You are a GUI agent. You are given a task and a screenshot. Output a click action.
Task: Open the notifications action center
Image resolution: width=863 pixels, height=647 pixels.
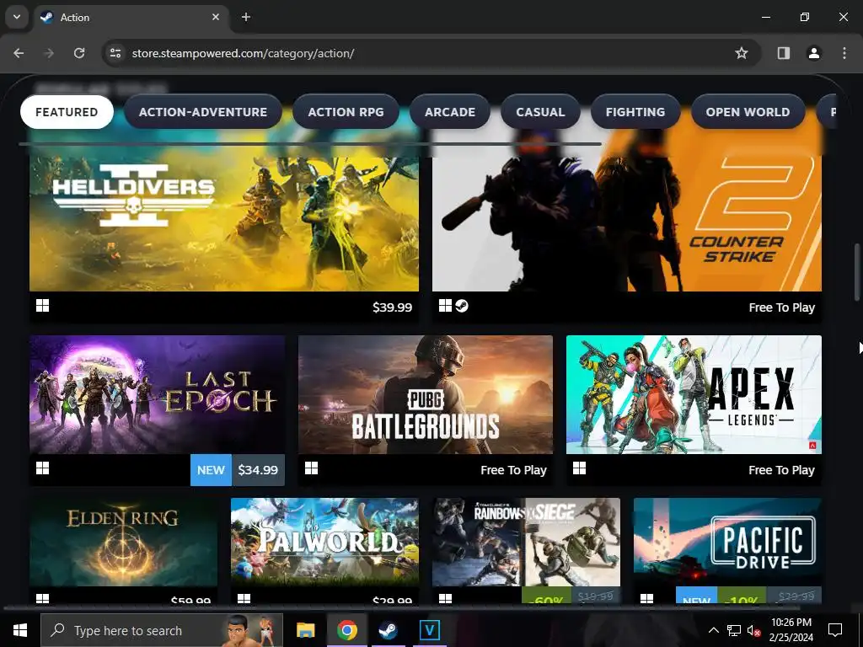point(835,630)
